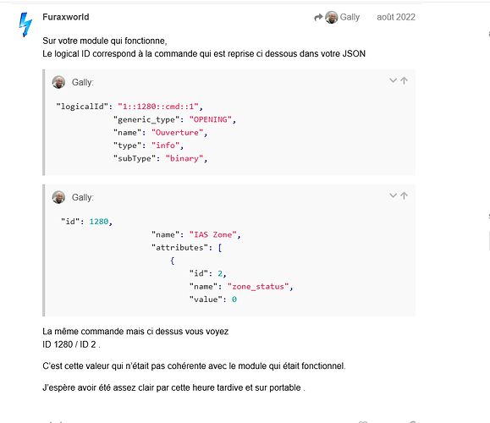Open Gally reply-to username link
Screen dimensions: 490x423
click(x=350, y=17)
